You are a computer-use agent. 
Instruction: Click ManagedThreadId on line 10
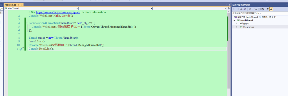pyautogui.click(x=89, y=45)
